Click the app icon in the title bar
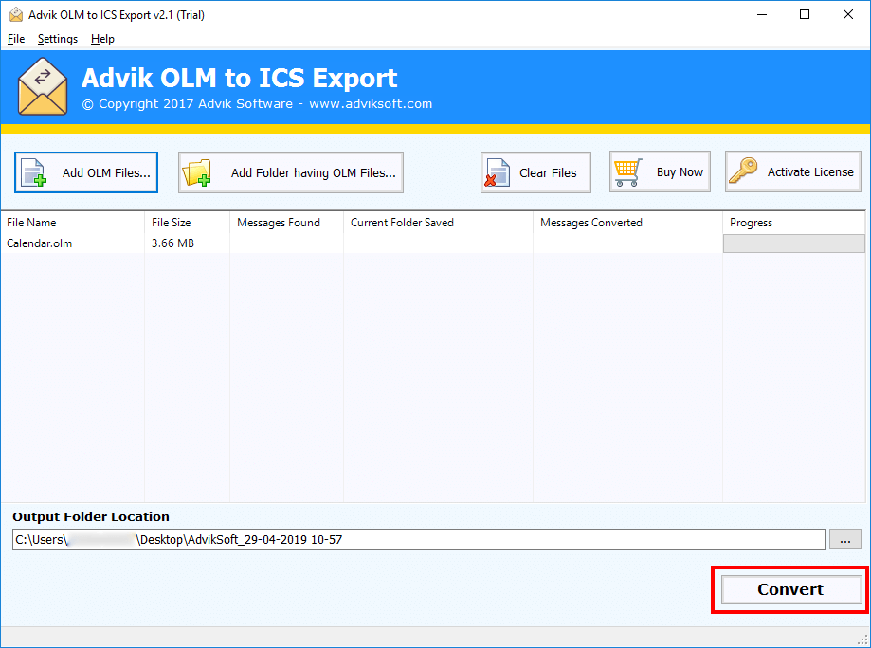Screen dimensions: 871x648 pos(16,15)
